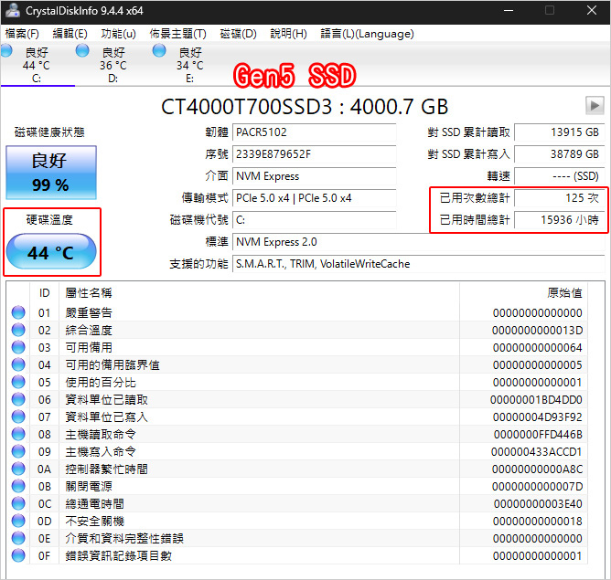This screenshot has width=611, height=580.
Task: Click the raw value 000000433ACCD1
Action: (537, 451)
